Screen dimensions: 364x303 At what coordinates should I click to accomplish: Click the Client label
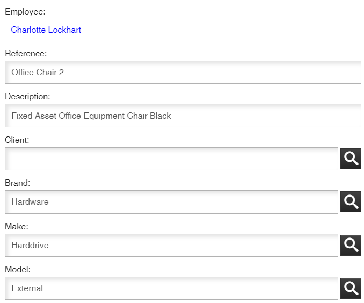point(17,140)
